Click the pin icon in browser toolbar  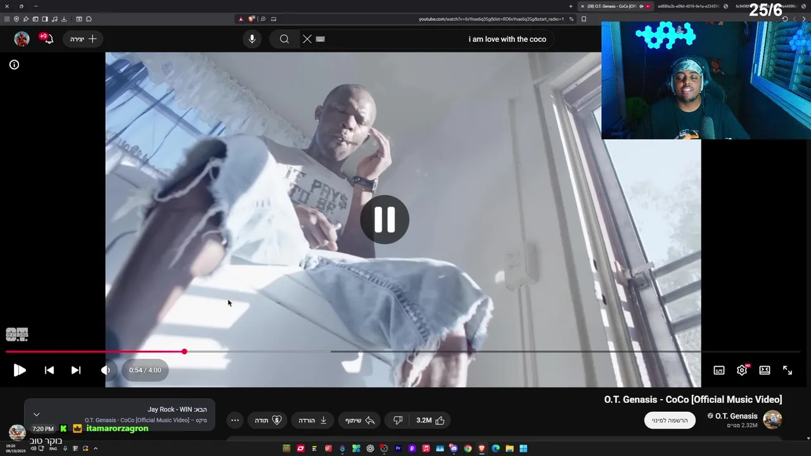tap(25, 19)
